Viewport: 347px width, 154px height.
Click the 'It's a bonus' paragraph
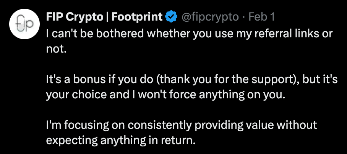192,87
